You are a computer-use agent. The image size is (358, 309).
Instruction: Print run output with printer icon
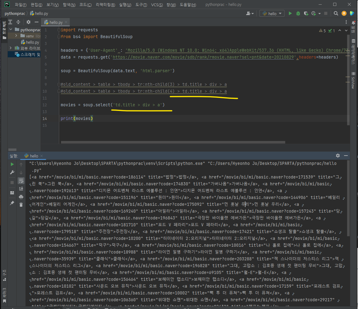click(x=21, y=197)
